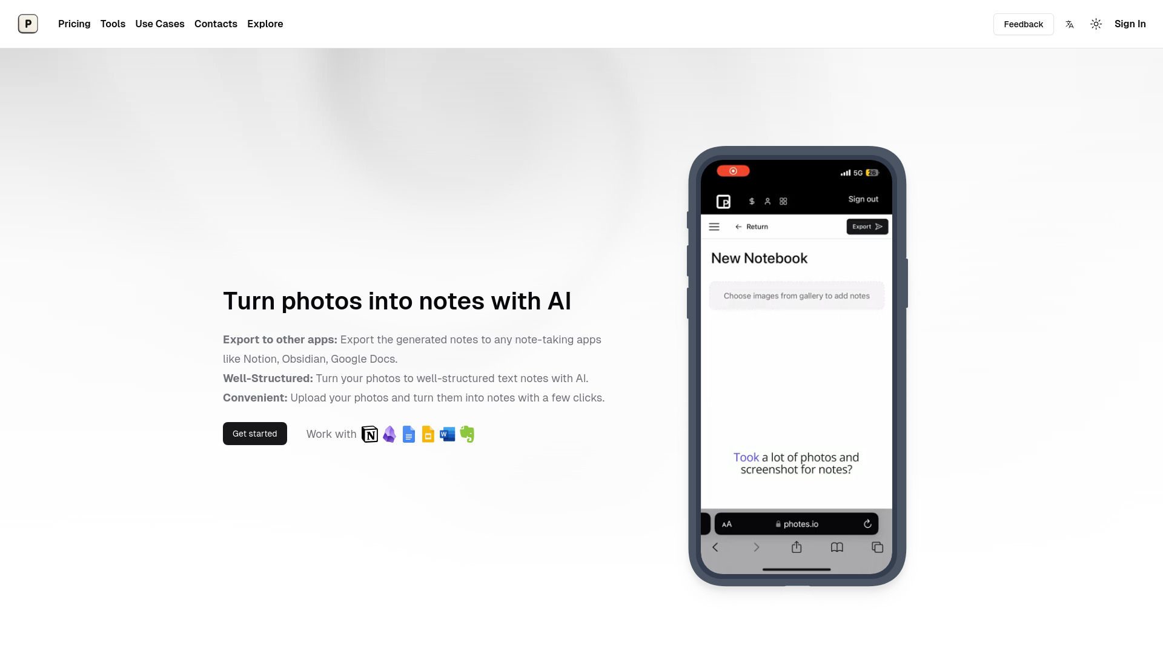This screenshot has width=1163, height=654.
Task: Click the Feedback button
Action: (1023, 24)
